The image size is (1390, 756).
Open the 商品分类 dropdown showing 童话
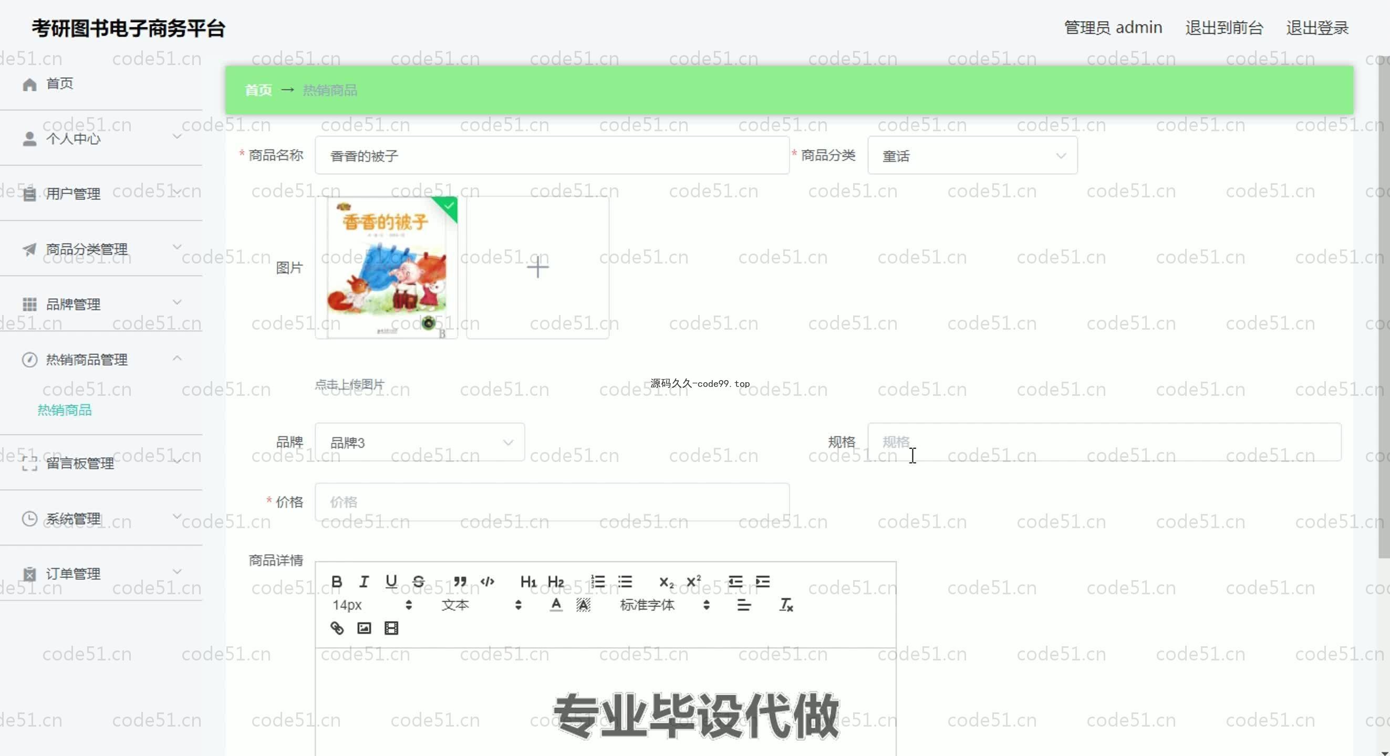click(972, 155)
